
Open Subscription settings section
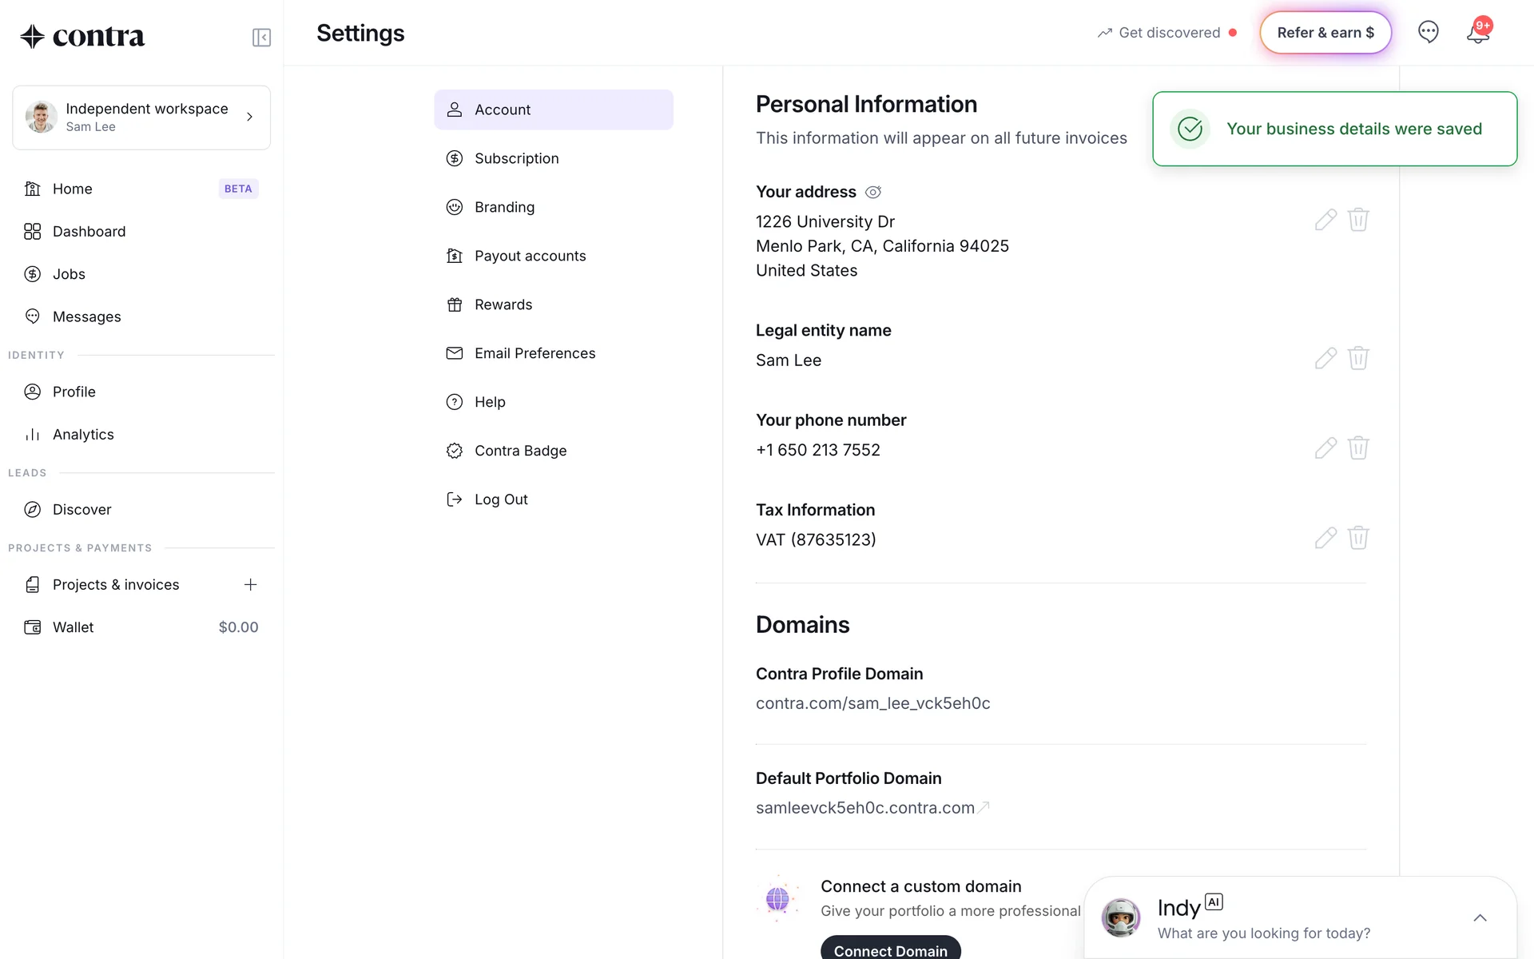click(516, 158)
